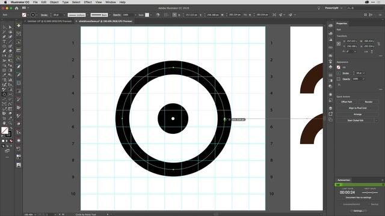Open the stroke color dropdown in control bar
Screen dimensions: 385x216
pos(37,15)
